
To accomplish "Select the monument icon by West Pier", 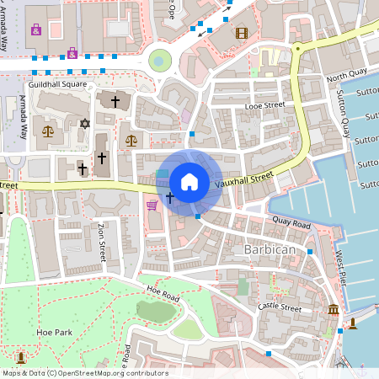I will 353,323.
